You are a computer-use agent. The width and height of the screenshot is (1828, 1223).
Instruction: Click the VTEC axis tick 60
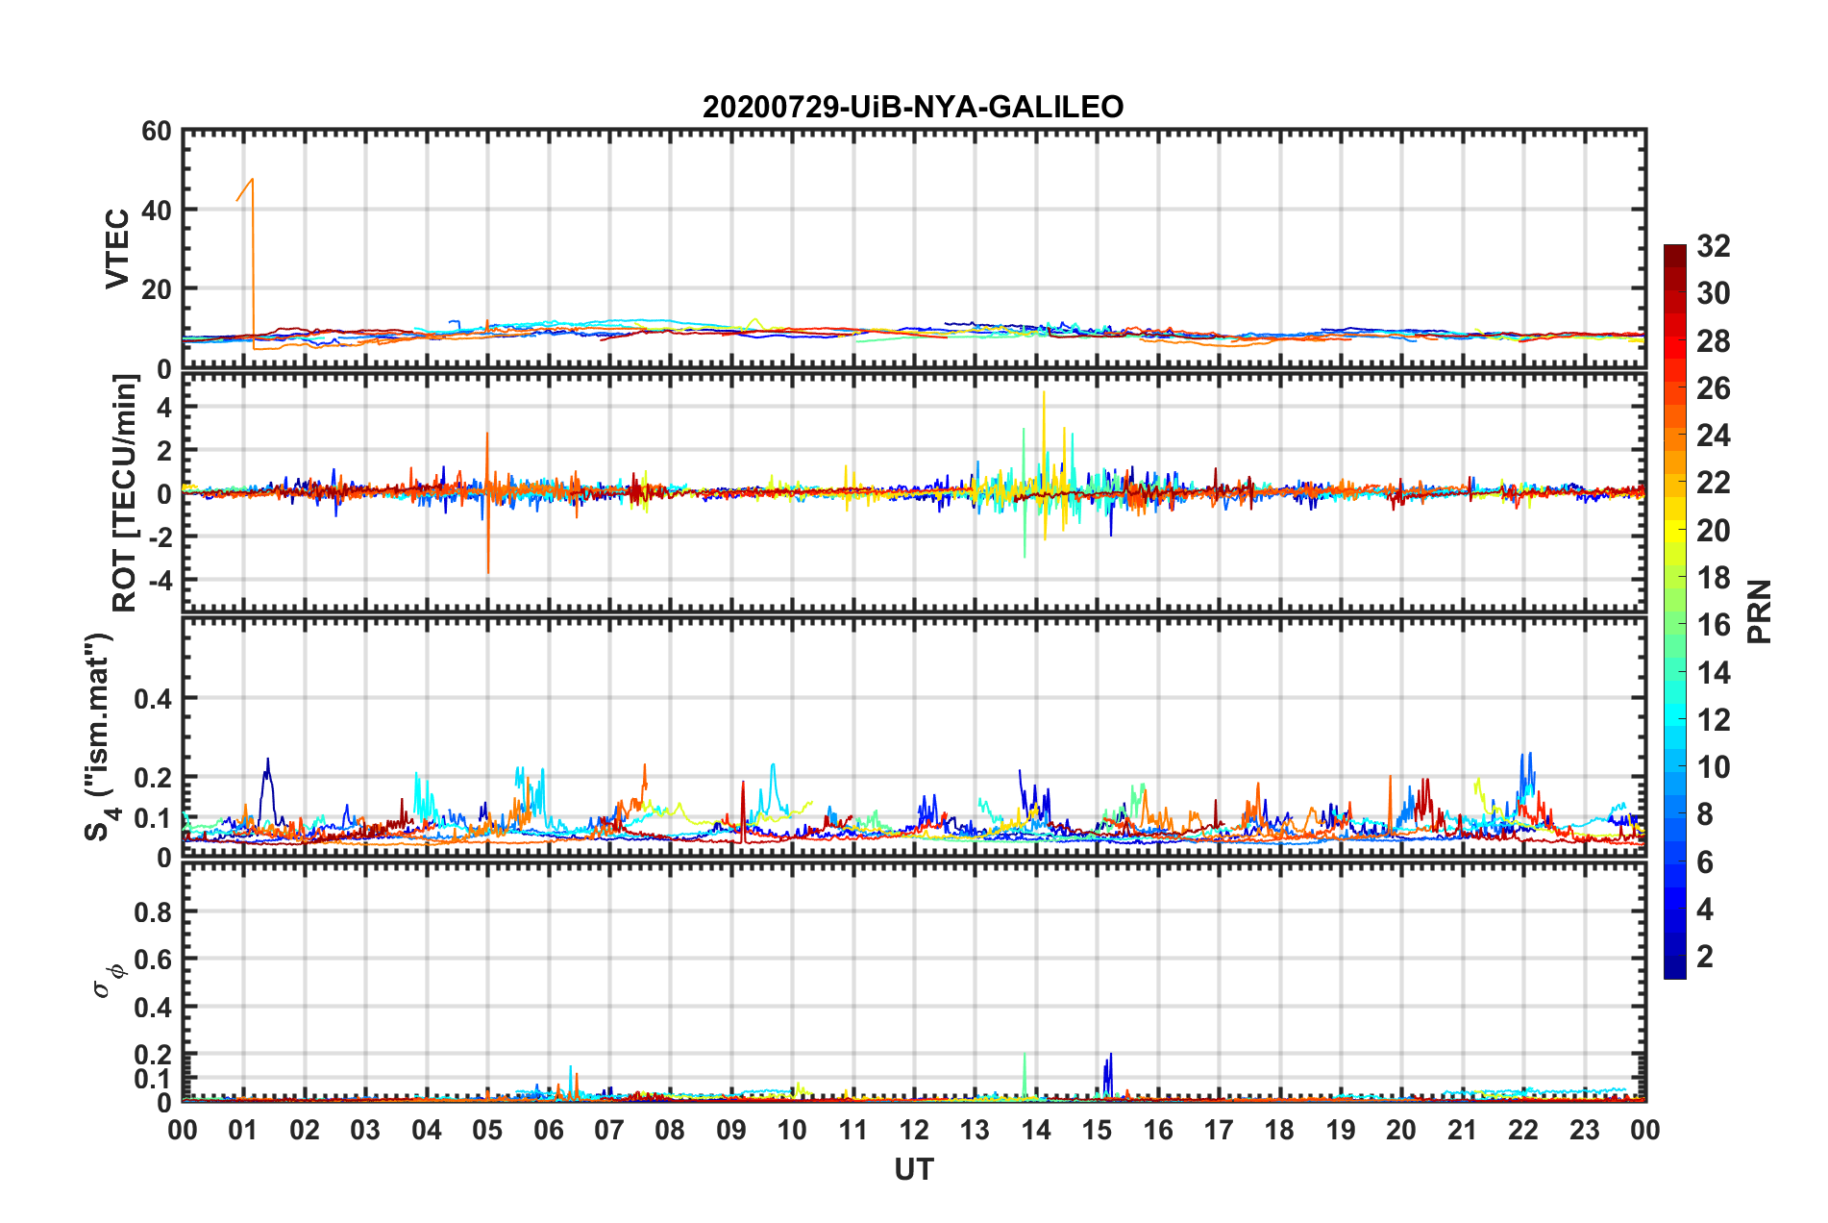pos(157,132)
